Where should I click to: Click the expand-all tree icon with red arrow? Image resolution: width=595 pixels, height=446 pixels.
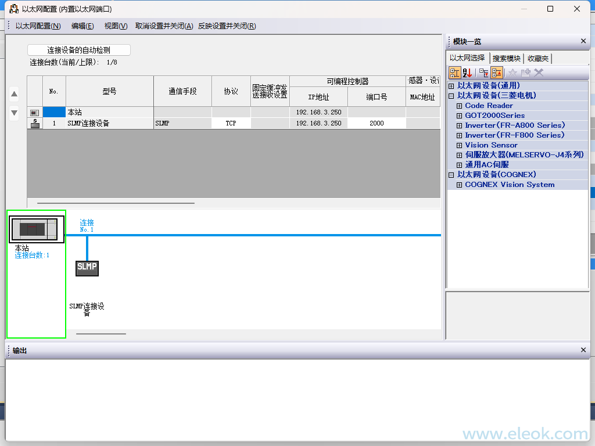tap(483, 73)
